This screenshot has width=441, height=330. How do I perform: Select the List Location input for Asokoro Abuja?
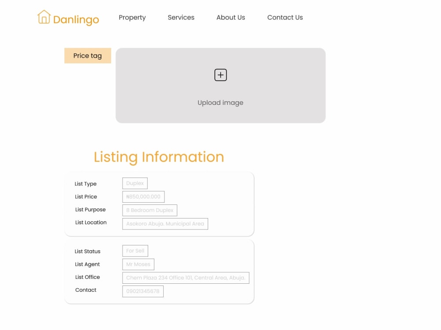(164, 224)
